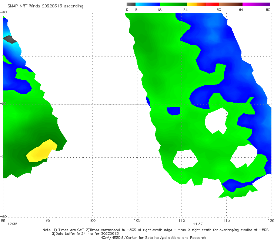Screen dimensions: 274x240
Task: Click the latitude label '-40'
Action: click(3, 12)
